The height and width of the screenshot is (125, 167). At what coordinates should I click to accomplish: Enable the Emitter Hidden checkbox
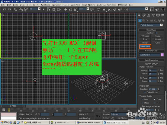pos(145,92)
